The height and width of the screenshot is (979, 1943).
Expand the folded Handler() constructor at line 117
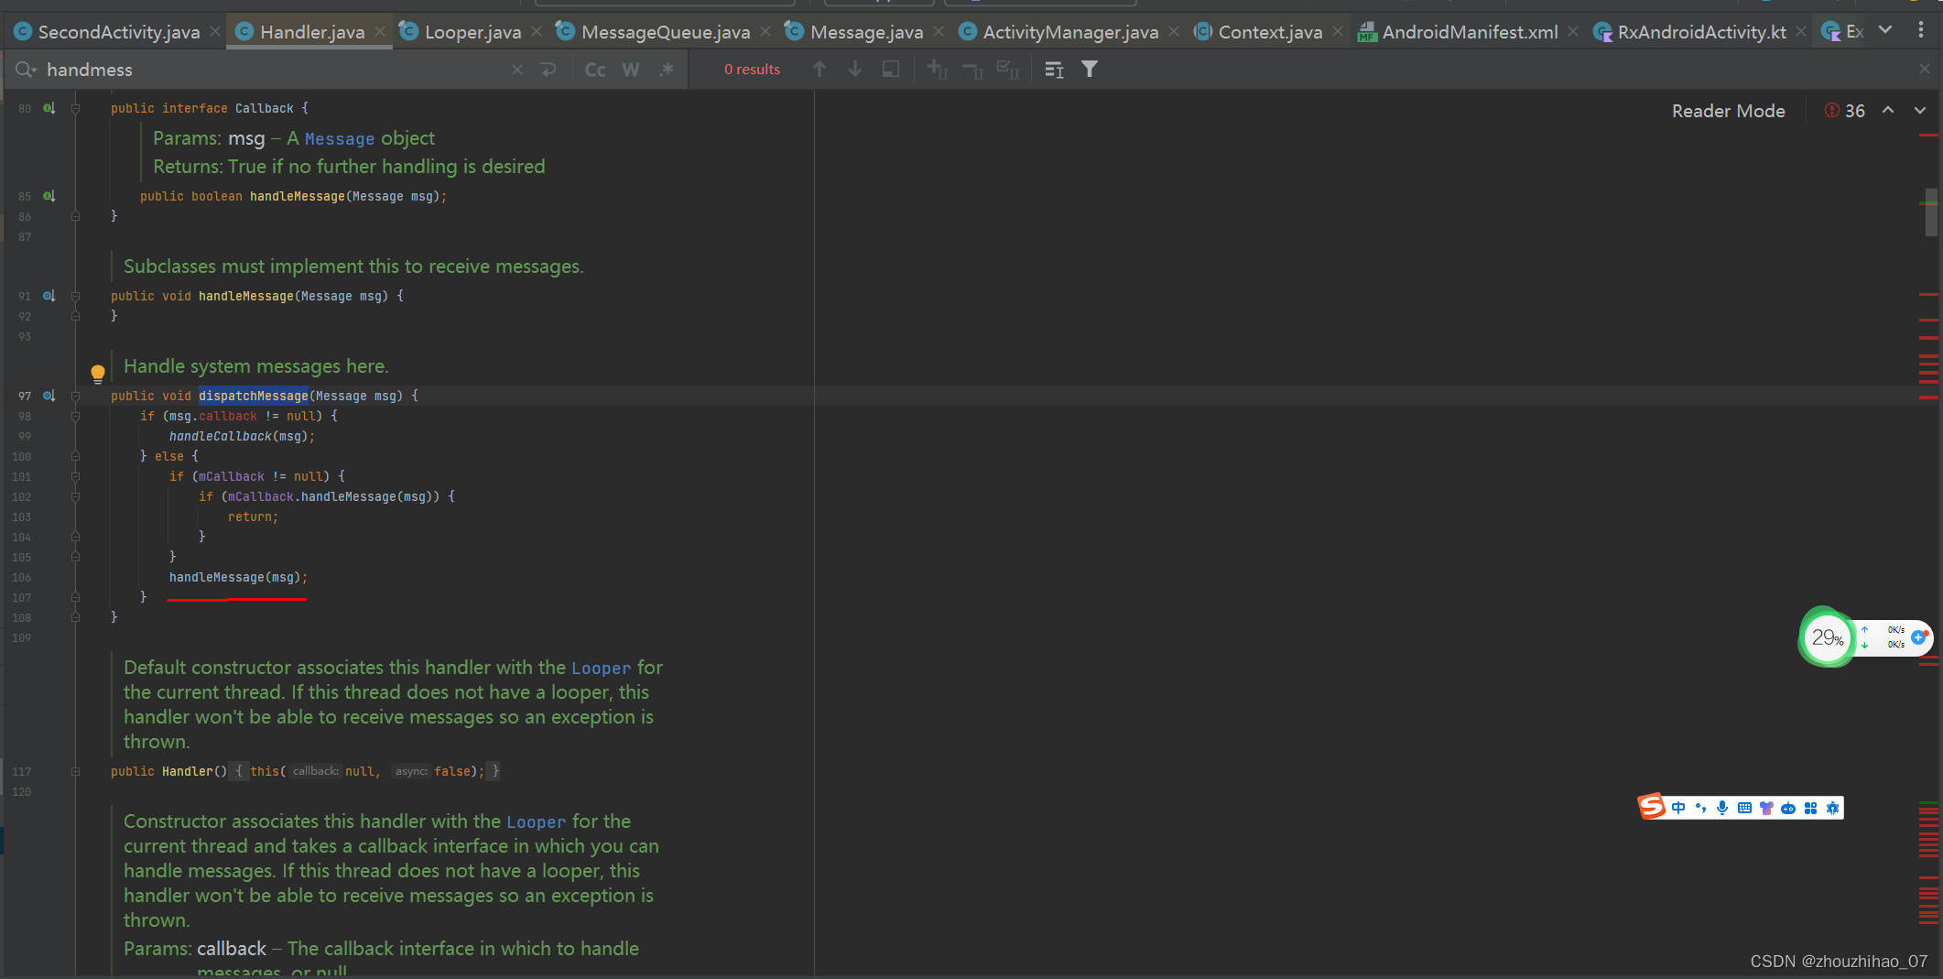(x=75, y=771)
